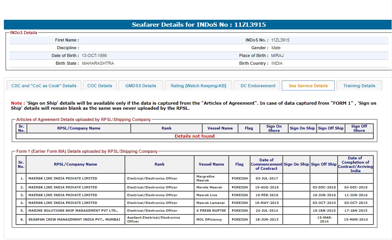Screen dimensions: 392x240
Task: Click the Sea Service Details tab
Action: click(308, 86)
